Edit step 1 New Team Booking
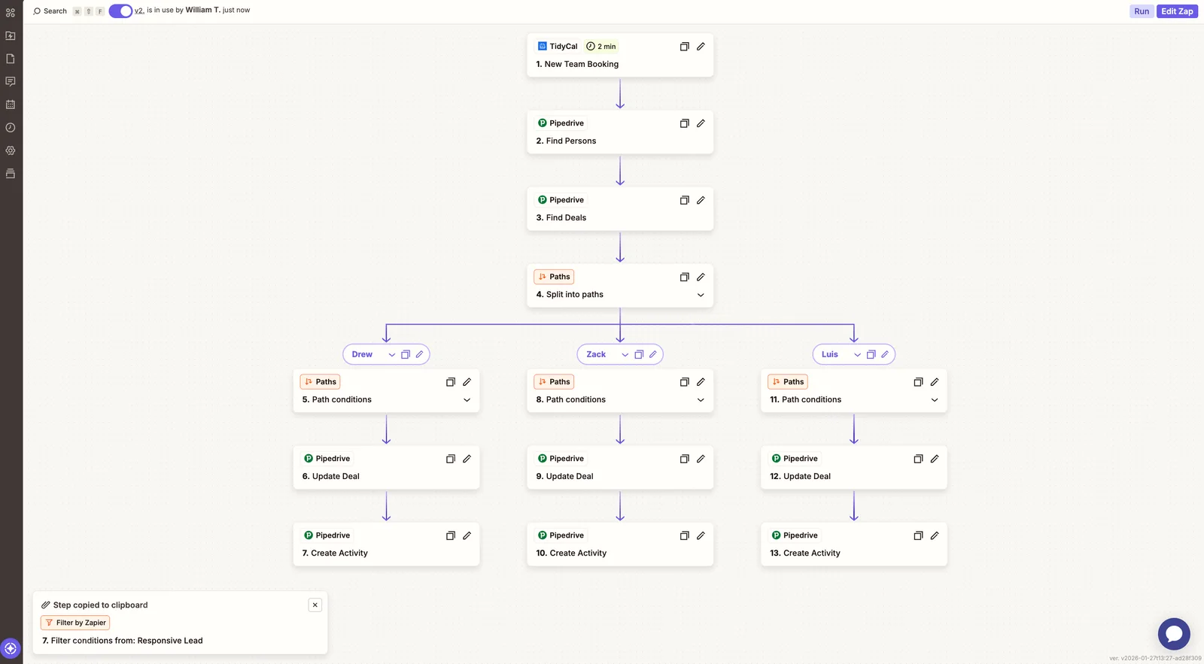The height and width of the screenshot is (664, 1204). point(701,47)
